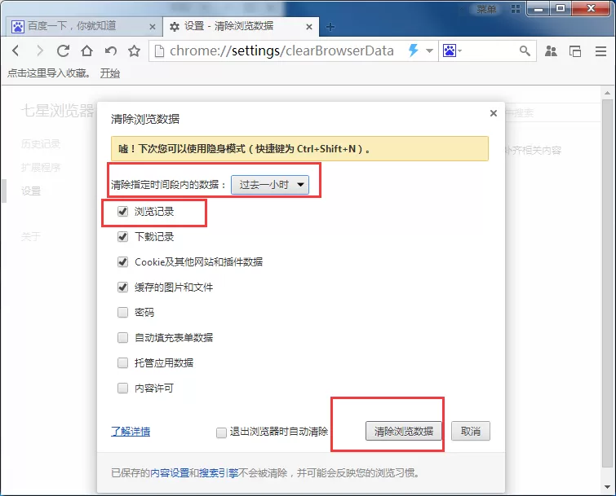Select 扩展程序 in settings sidebar

pyautogui.click(x=41, y=168)
